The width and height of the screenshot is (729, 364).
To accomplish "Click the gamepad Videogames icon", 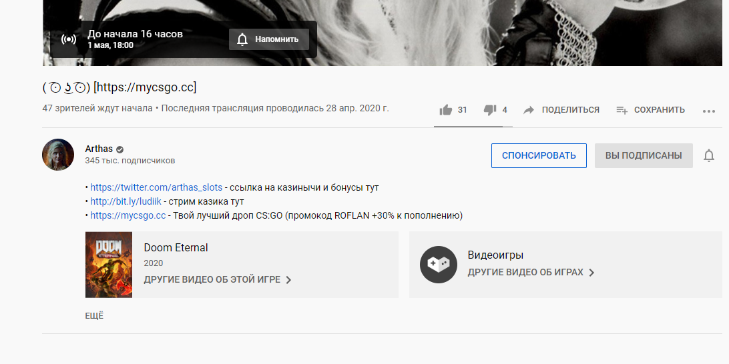I will [x=438, y=264].
